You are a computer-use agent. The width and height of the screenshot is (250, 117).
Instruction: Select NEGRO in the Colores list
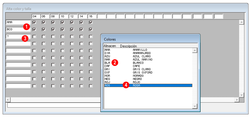[148, 79]
